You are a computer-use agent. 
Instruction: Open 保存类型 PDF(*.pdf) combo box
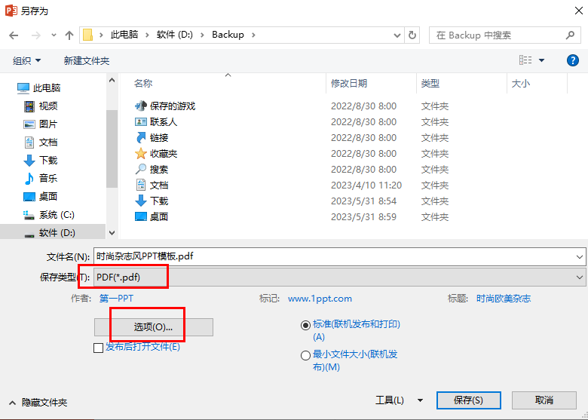point(339,277)
